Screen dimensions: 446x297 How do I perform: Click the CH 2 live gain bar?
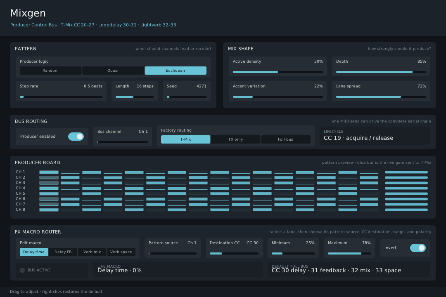click(406, 178)
